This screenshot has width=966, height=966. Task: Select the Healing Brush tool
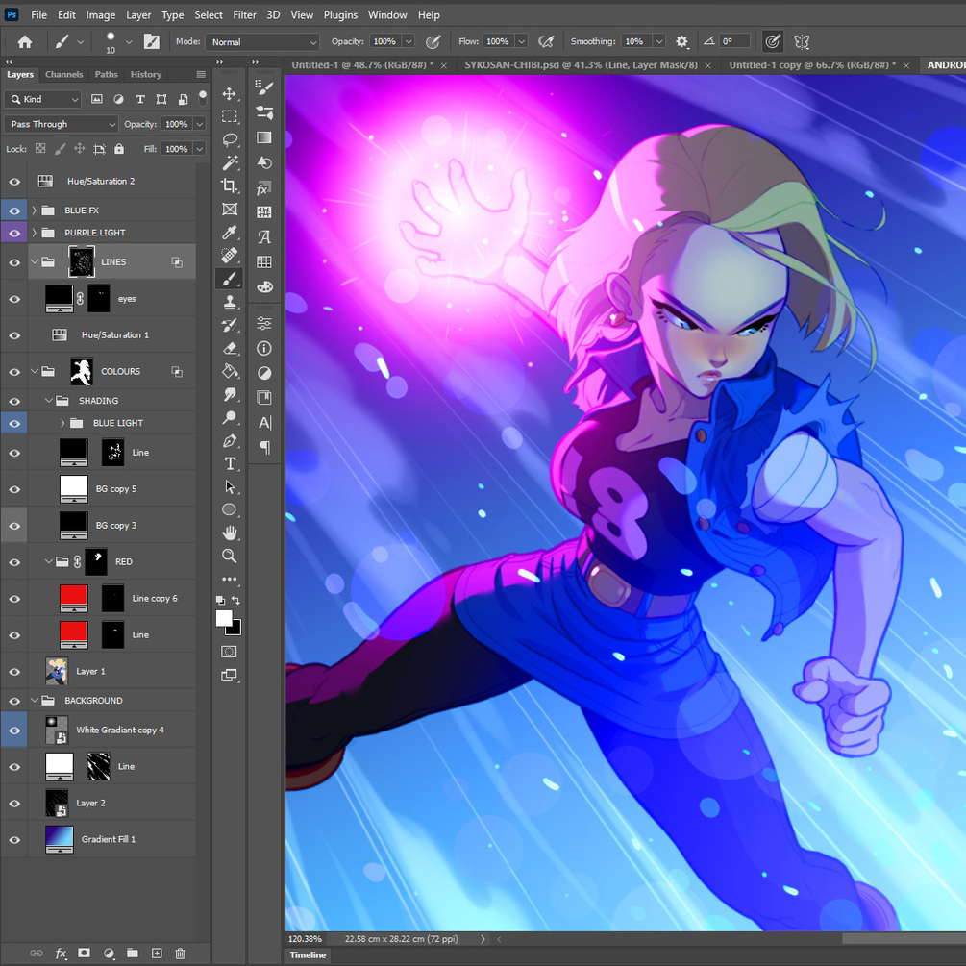coord(229,255)
